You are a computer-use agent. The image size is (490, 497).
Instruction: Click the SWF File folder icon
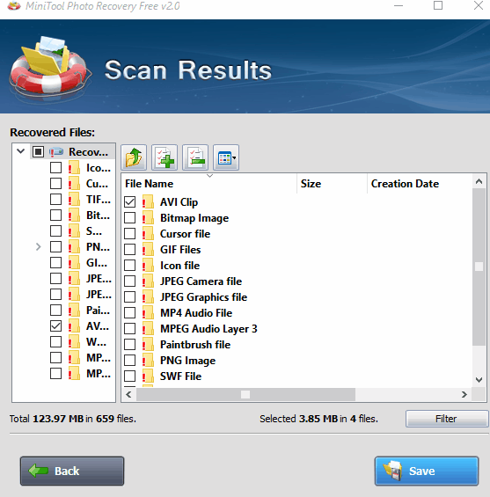pos(148,376)
